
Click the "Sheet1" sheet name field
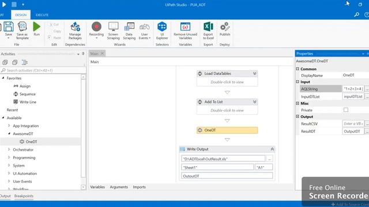217,167
